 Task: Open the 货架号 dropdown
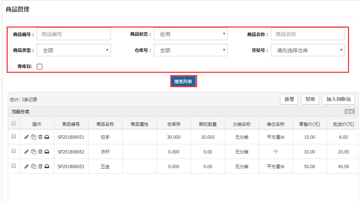[x=308, y=50]
